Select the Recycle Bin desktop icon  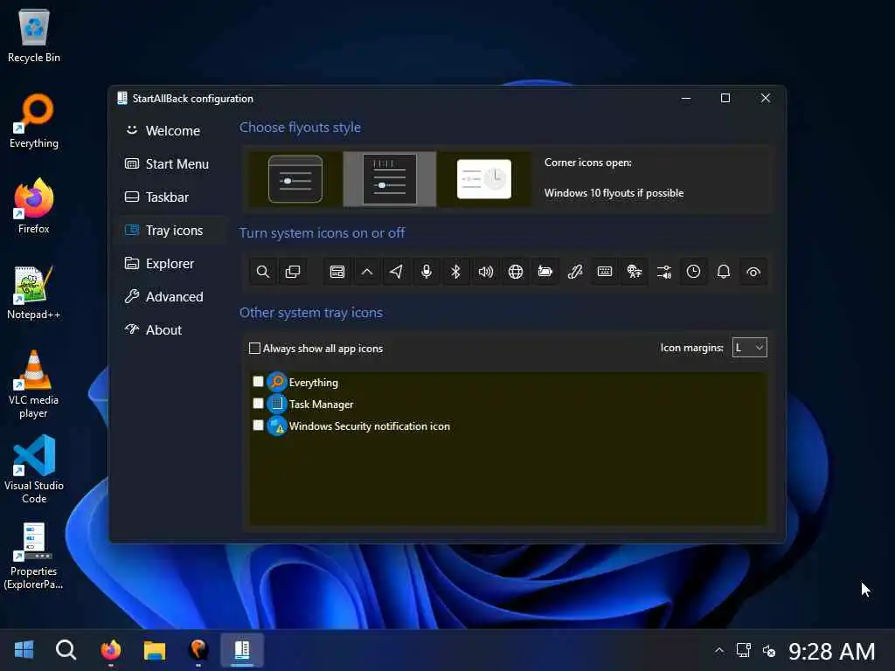[x=34, y=35]
